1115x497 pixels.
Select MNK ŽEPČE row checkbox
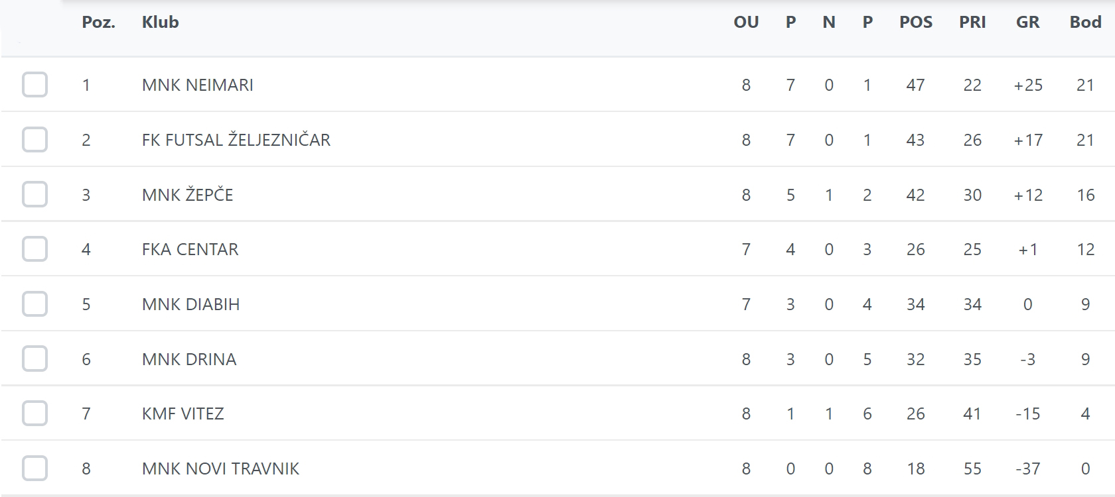pyautogui.click(x=35, y=195)
